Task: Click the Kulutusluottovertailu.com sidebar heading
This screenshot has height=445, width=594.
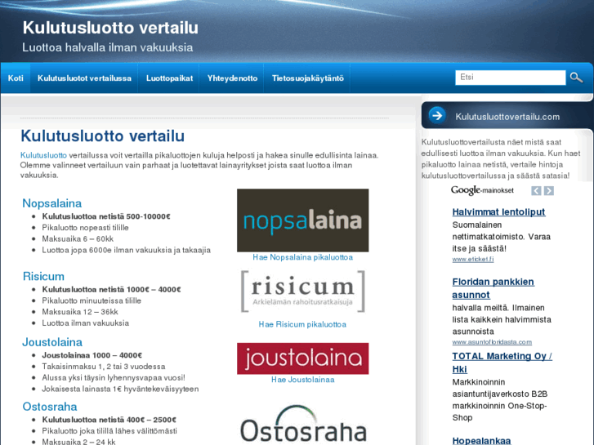Action: coord(507,117)
